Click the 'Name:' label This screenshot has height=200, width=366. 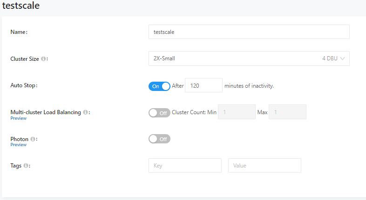point(19,32)
